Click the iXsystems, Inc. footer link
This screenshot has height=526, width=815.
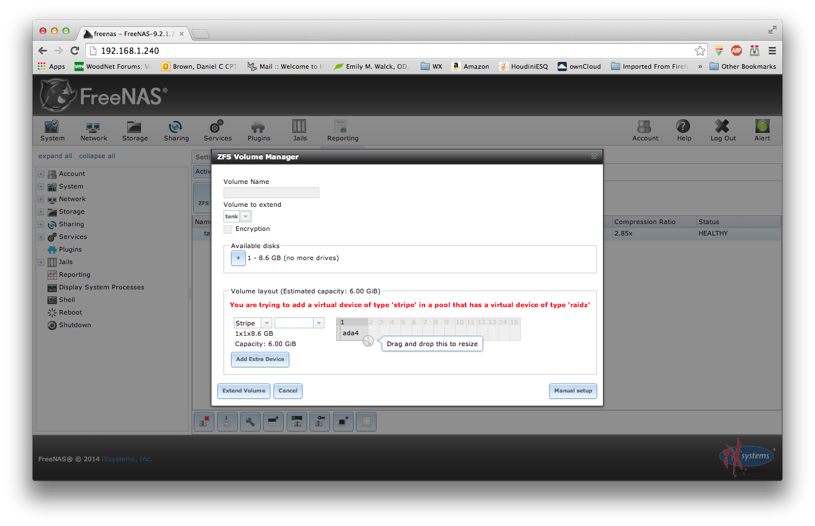click(127, 459)
